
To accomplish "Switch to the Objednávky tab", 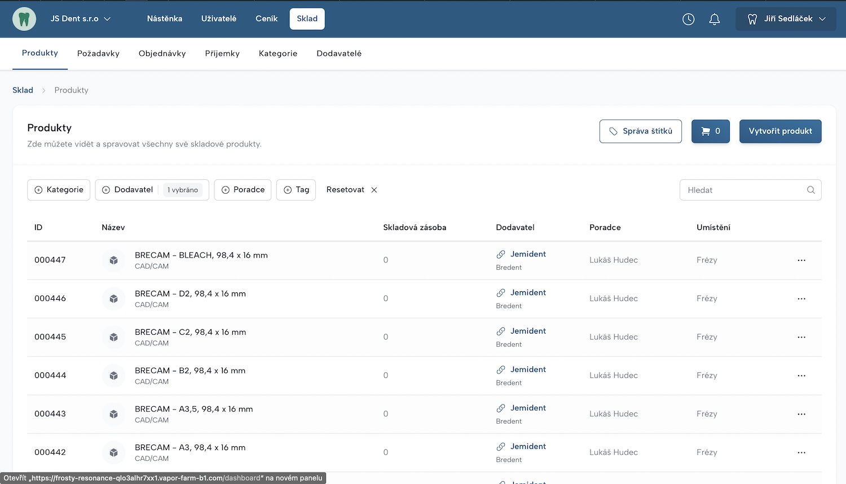I will (x=162, y=54).
